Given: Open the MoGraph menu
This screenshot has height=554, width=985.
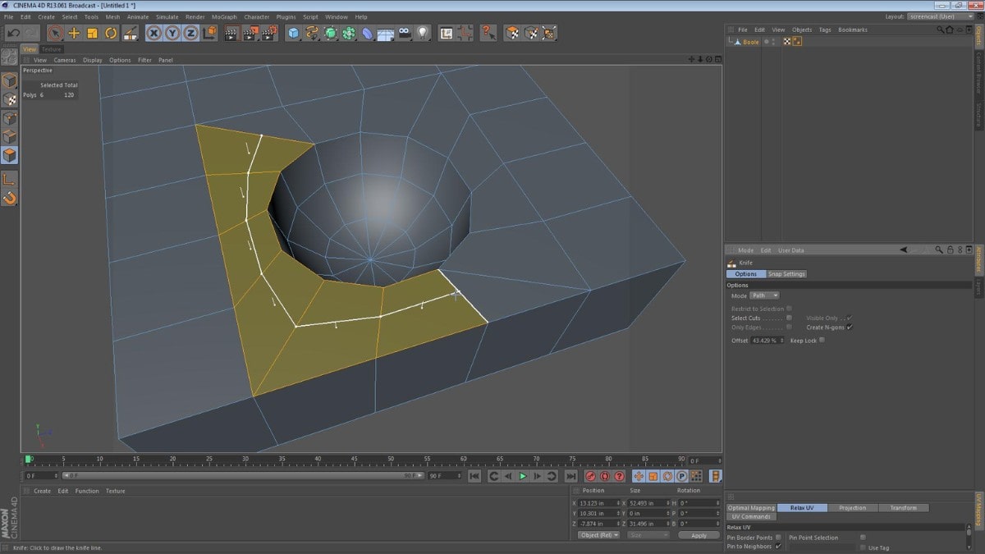Looking at the screenshot, I should [x=224, y=16].
